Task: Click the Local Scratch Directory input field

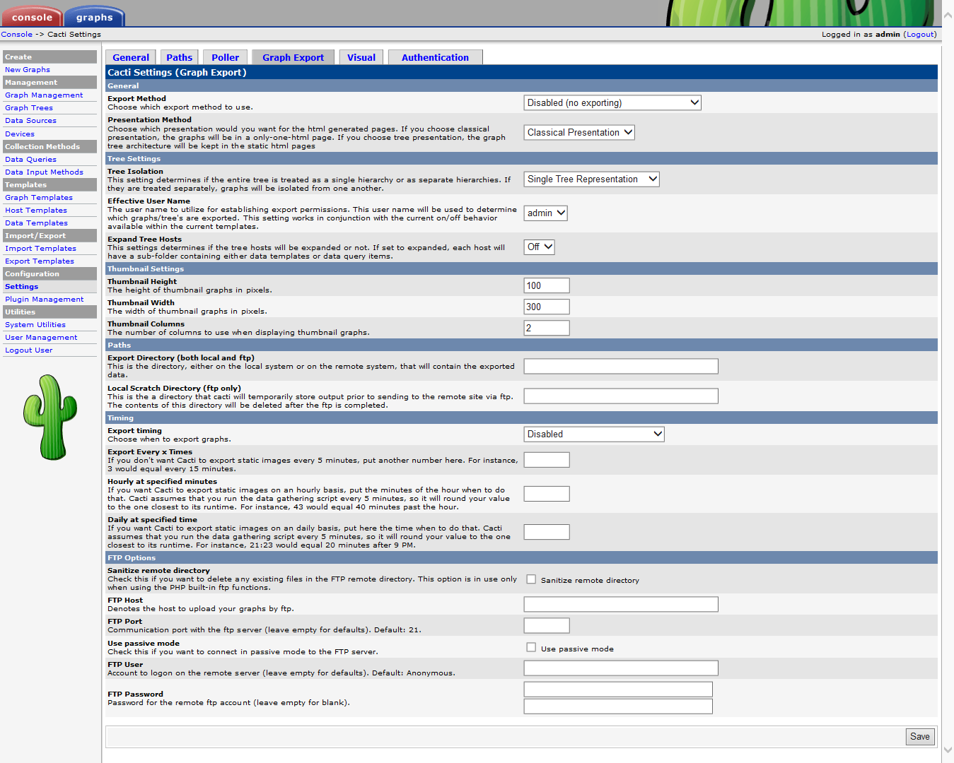Action: 621,396
